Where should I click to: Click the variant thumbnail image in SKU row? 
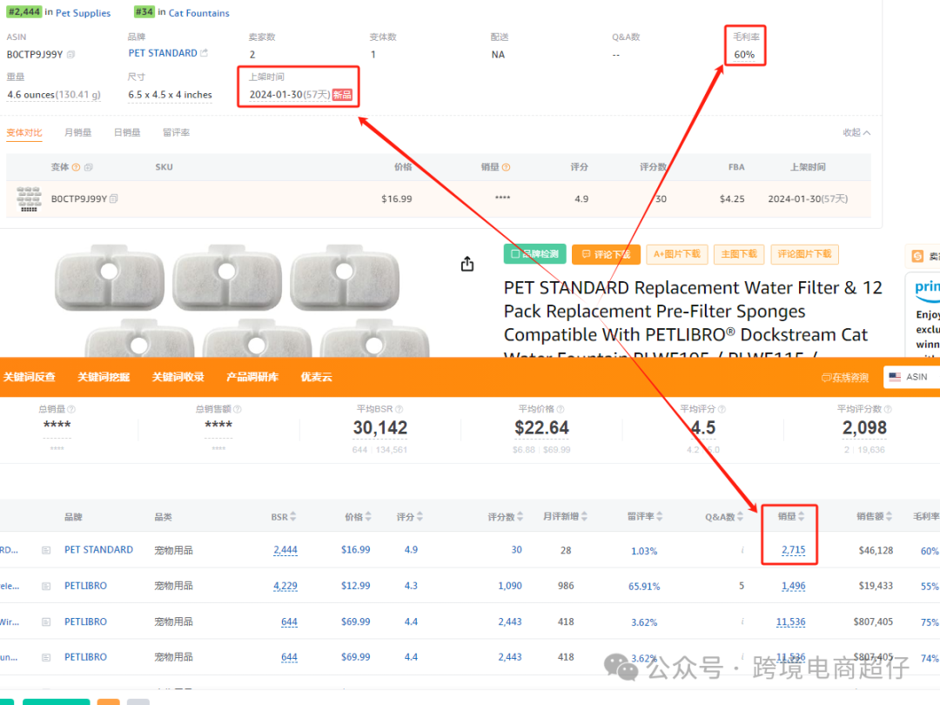pyautogui.click(x=29, y=199)
